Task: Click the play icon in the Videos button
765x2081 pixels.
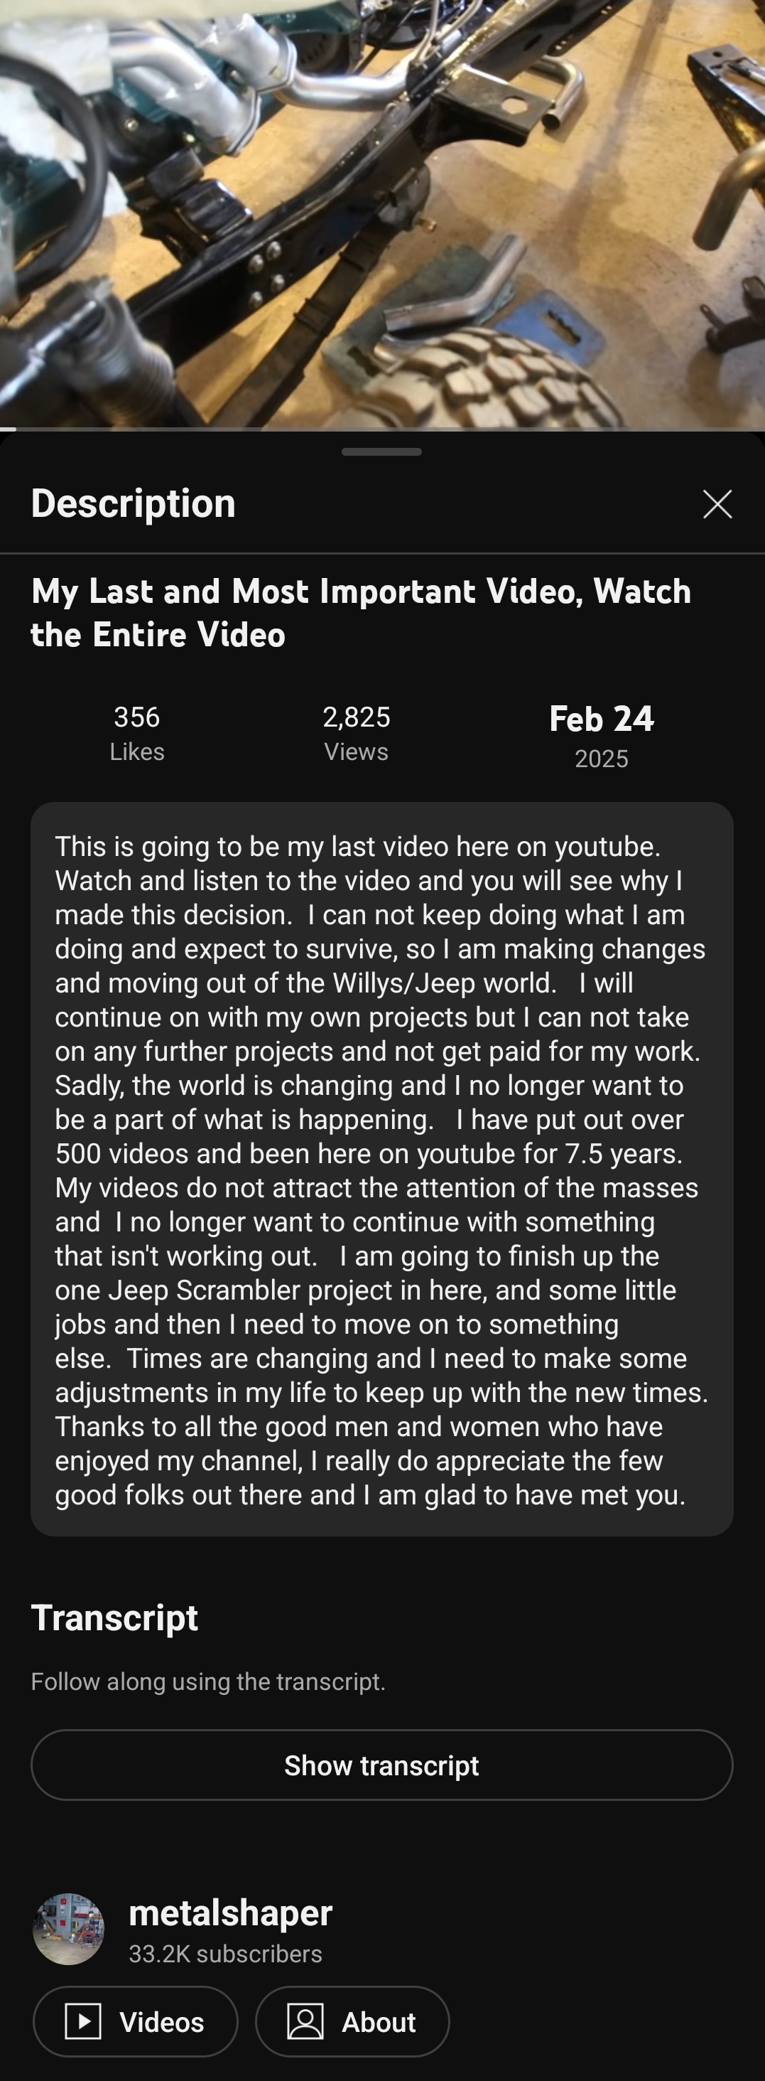Action: 83,2021
